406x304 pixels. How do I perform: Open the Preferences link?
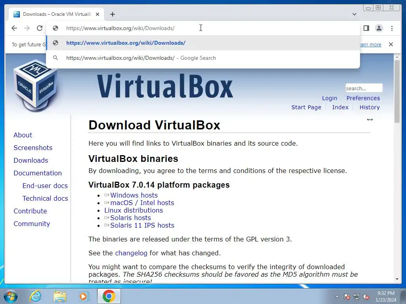(x=363, y=98)
